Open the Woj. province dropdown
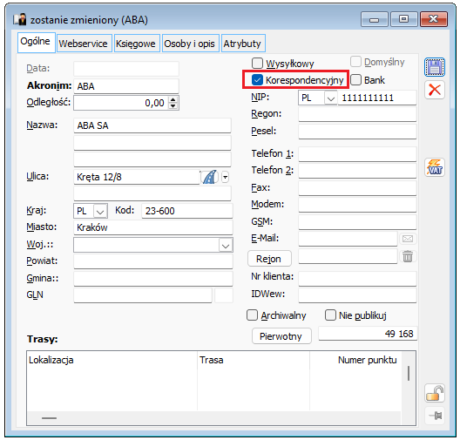The image size is (460, 440). click(226, 246)
